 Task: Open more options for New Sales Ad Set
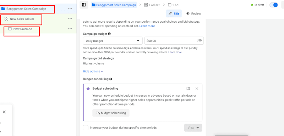point(70,19)
